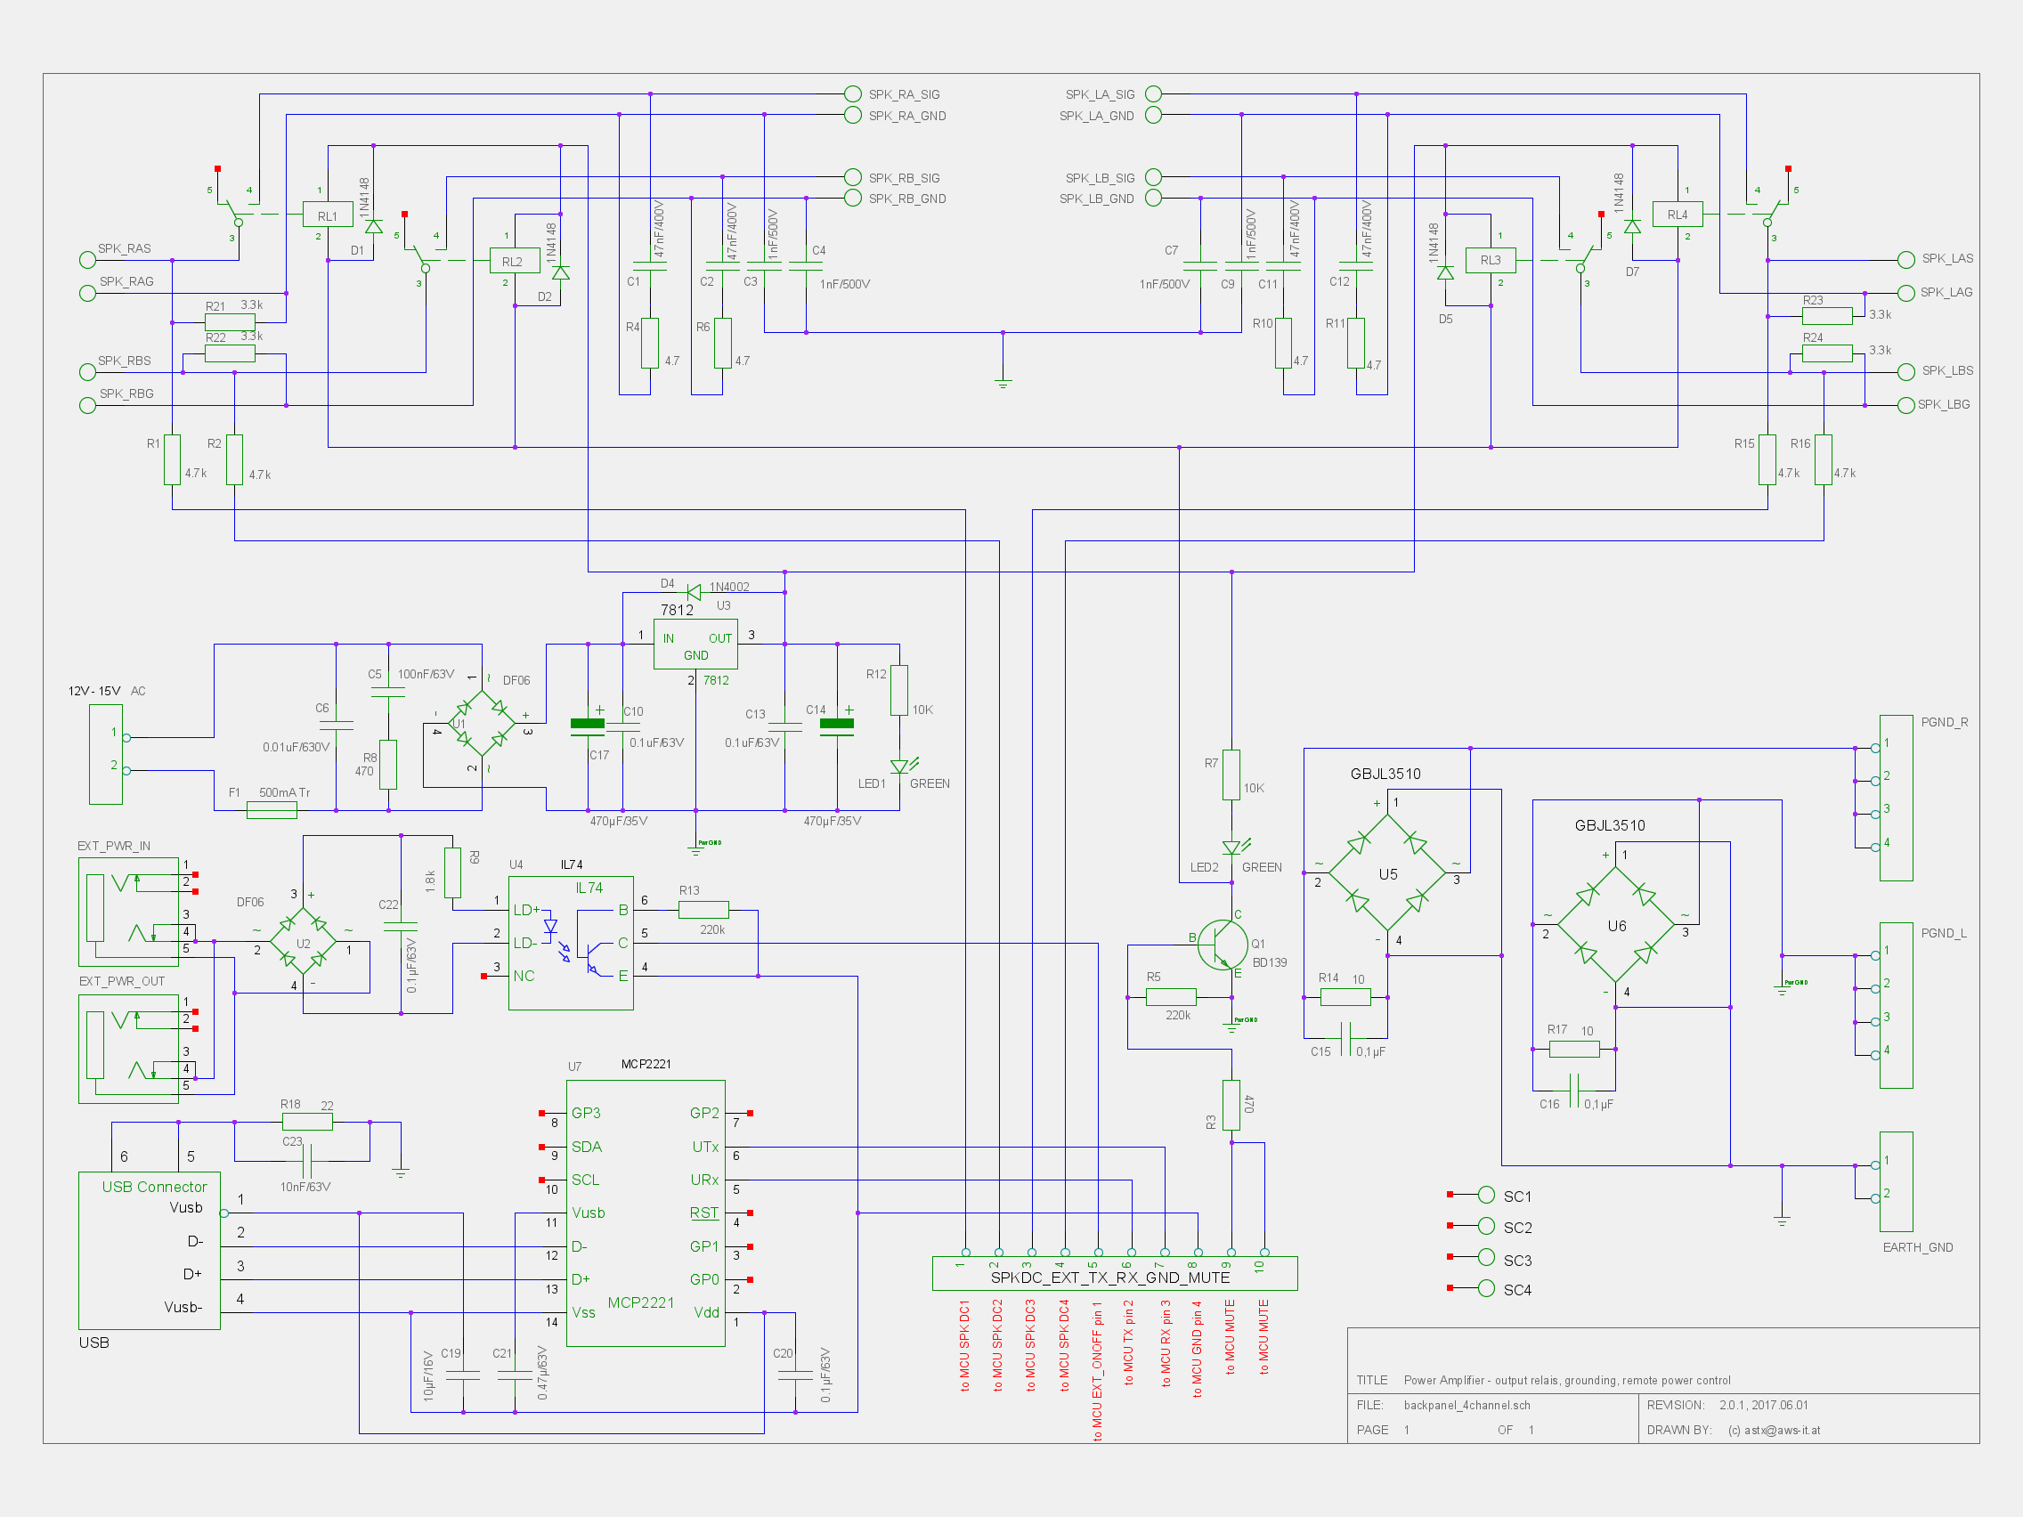
Task: Click the drawn-by text (c) astx@aws-it.at
Action: 1774,1430
